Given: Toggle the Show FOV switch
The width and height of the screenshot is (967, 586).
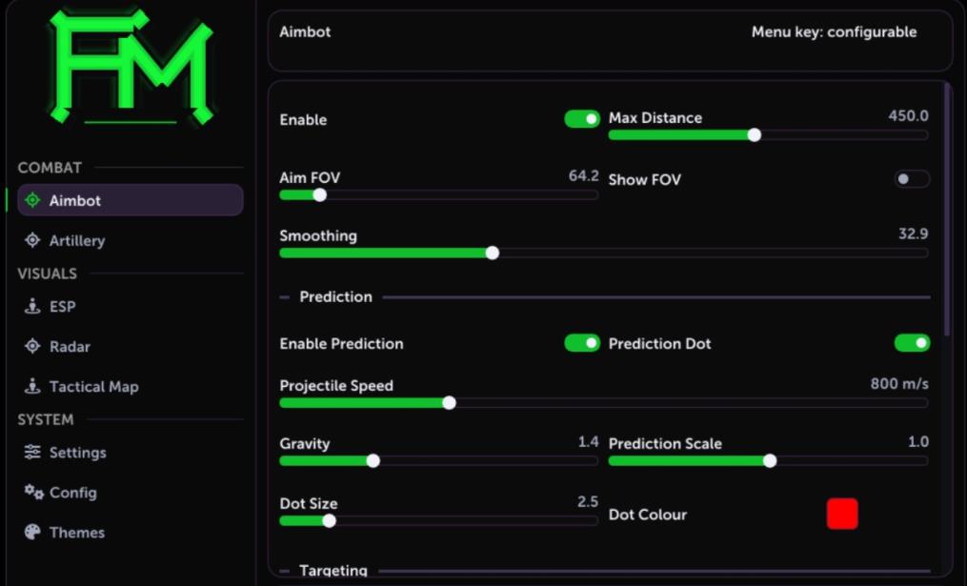Looking at the screenshot, I should [x=912, y=179].
